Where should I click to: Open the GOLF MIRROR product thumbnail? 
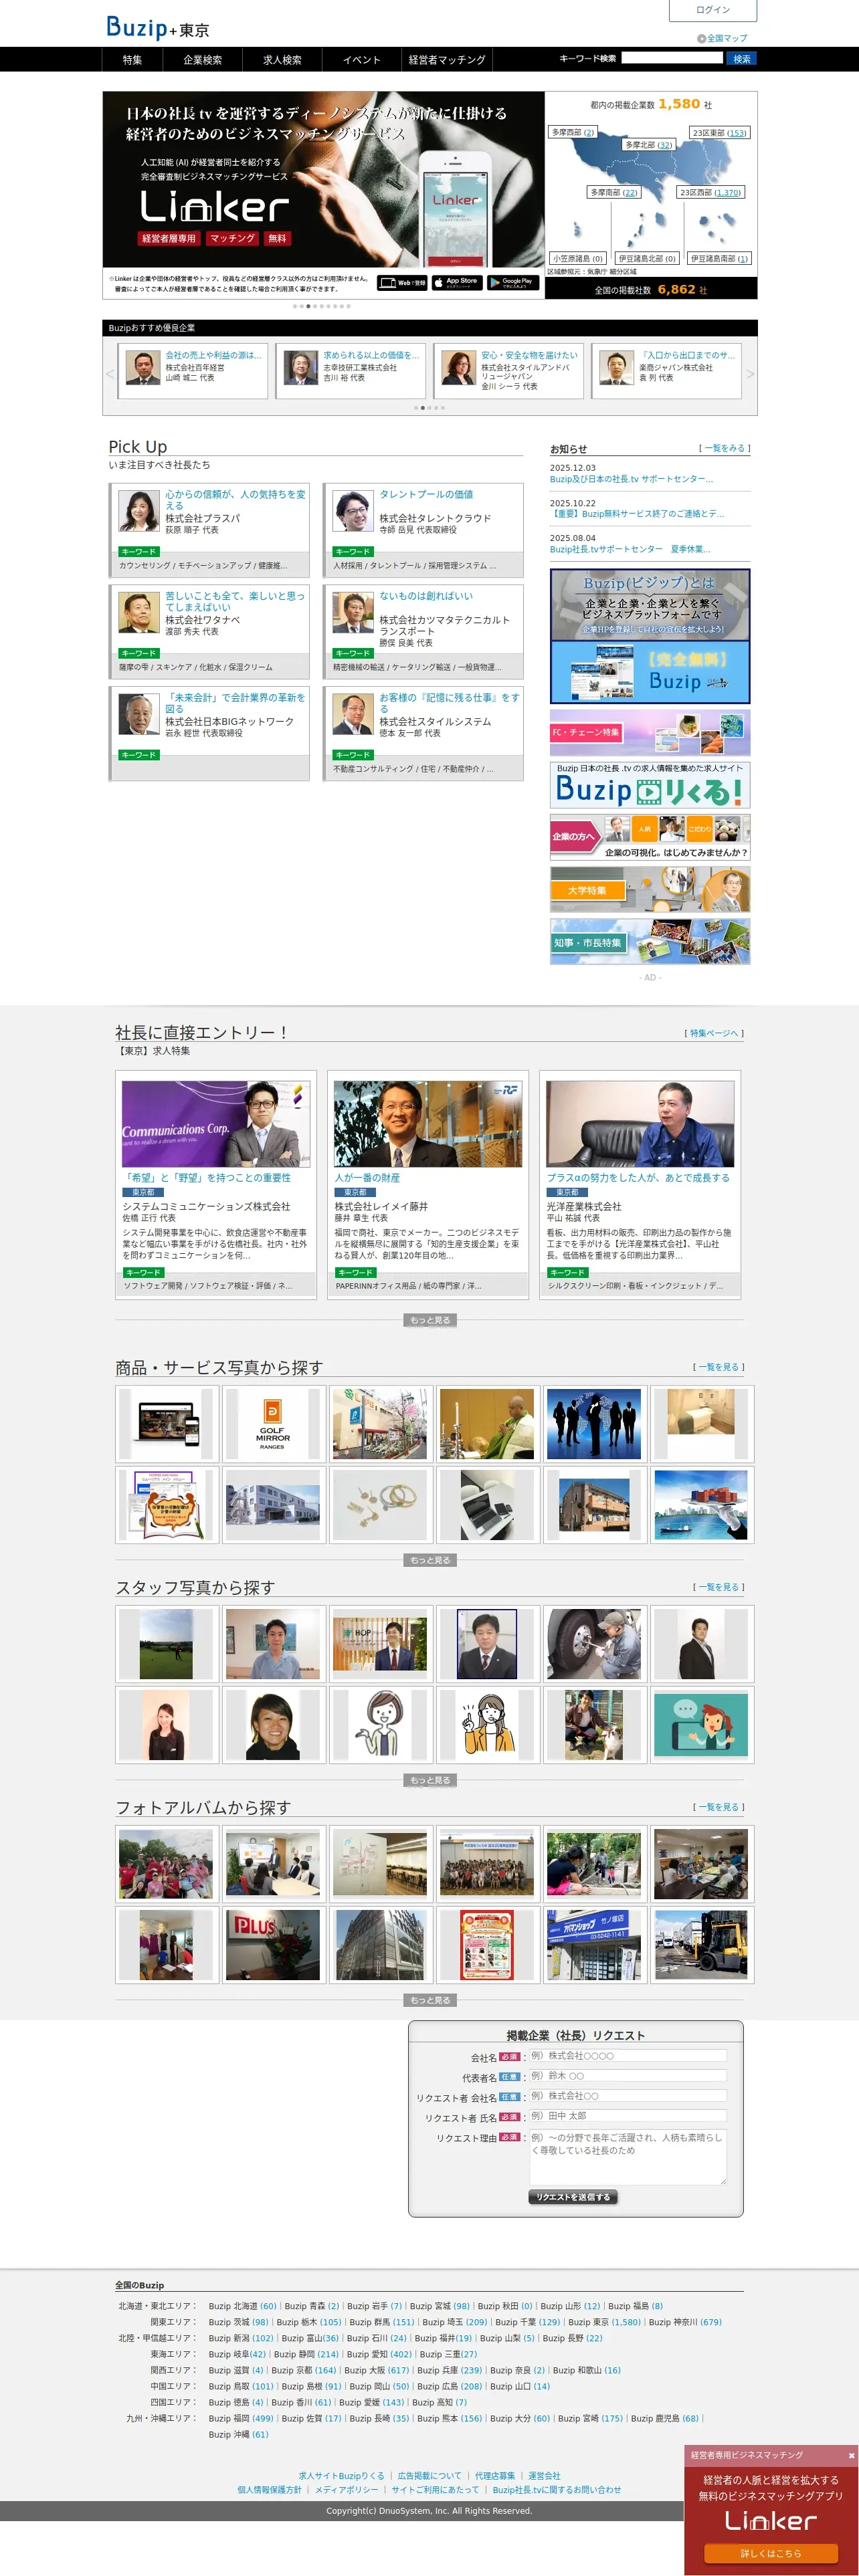point(273,1424)
